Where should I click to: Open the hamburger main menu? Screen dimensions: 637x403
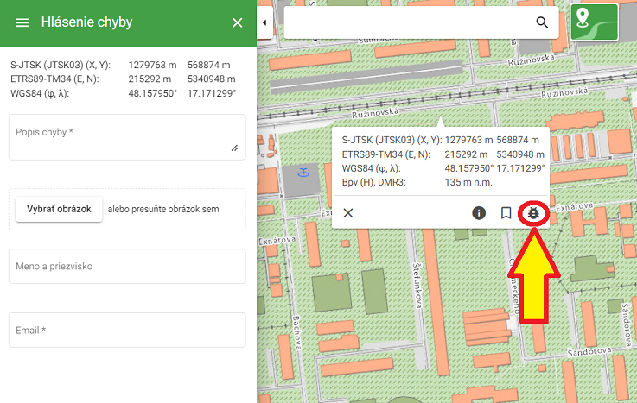(22, 22)
